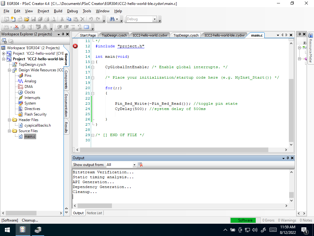Open the Debug configuration combo box
This screenshot has width=314, height=236.
(x=141, y=19)
